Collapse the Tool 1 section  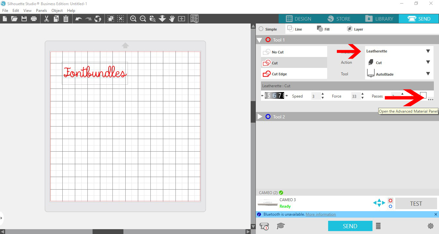tap(260, 40)
